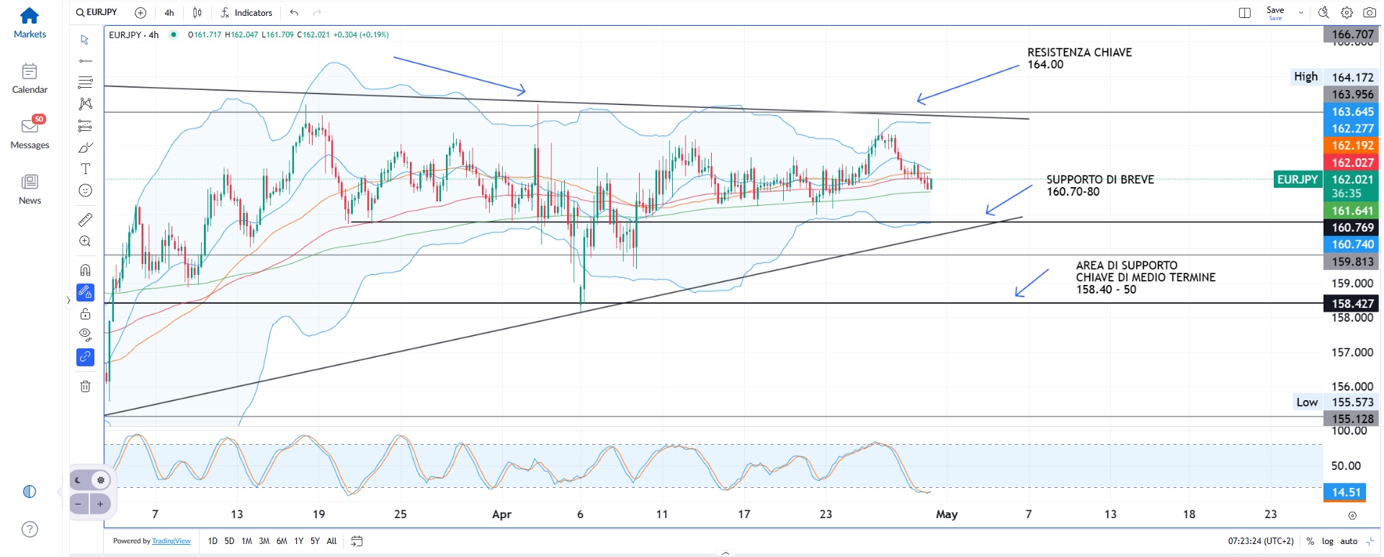Switch to dark theme moon toggle
This screenshot has width=1384, height=557.
[x=79, y=480]
